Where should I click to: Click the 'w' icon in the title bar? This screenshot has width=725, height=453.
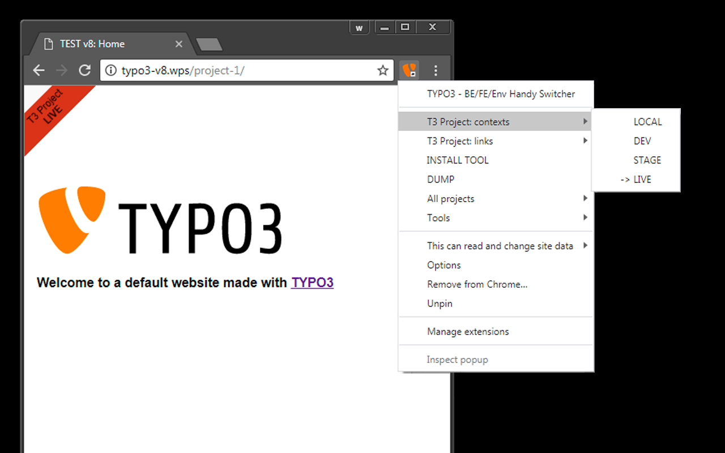point(359,27)
